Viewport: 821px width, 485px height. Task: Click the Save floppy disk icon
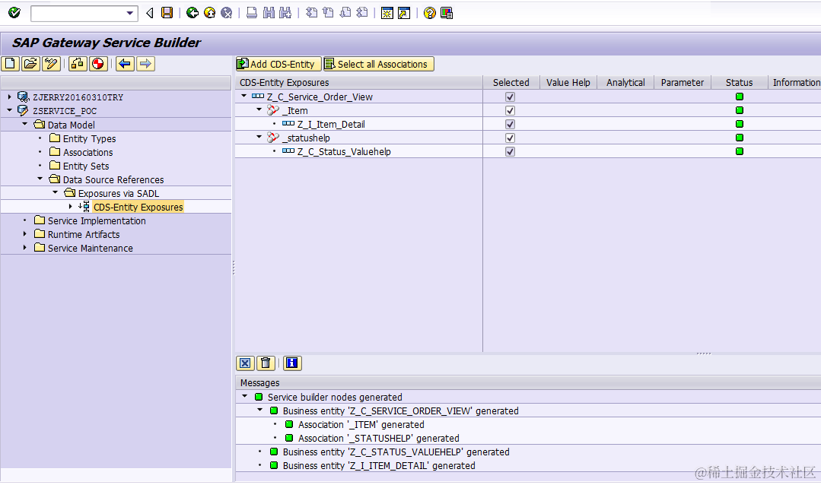[167, 13]
